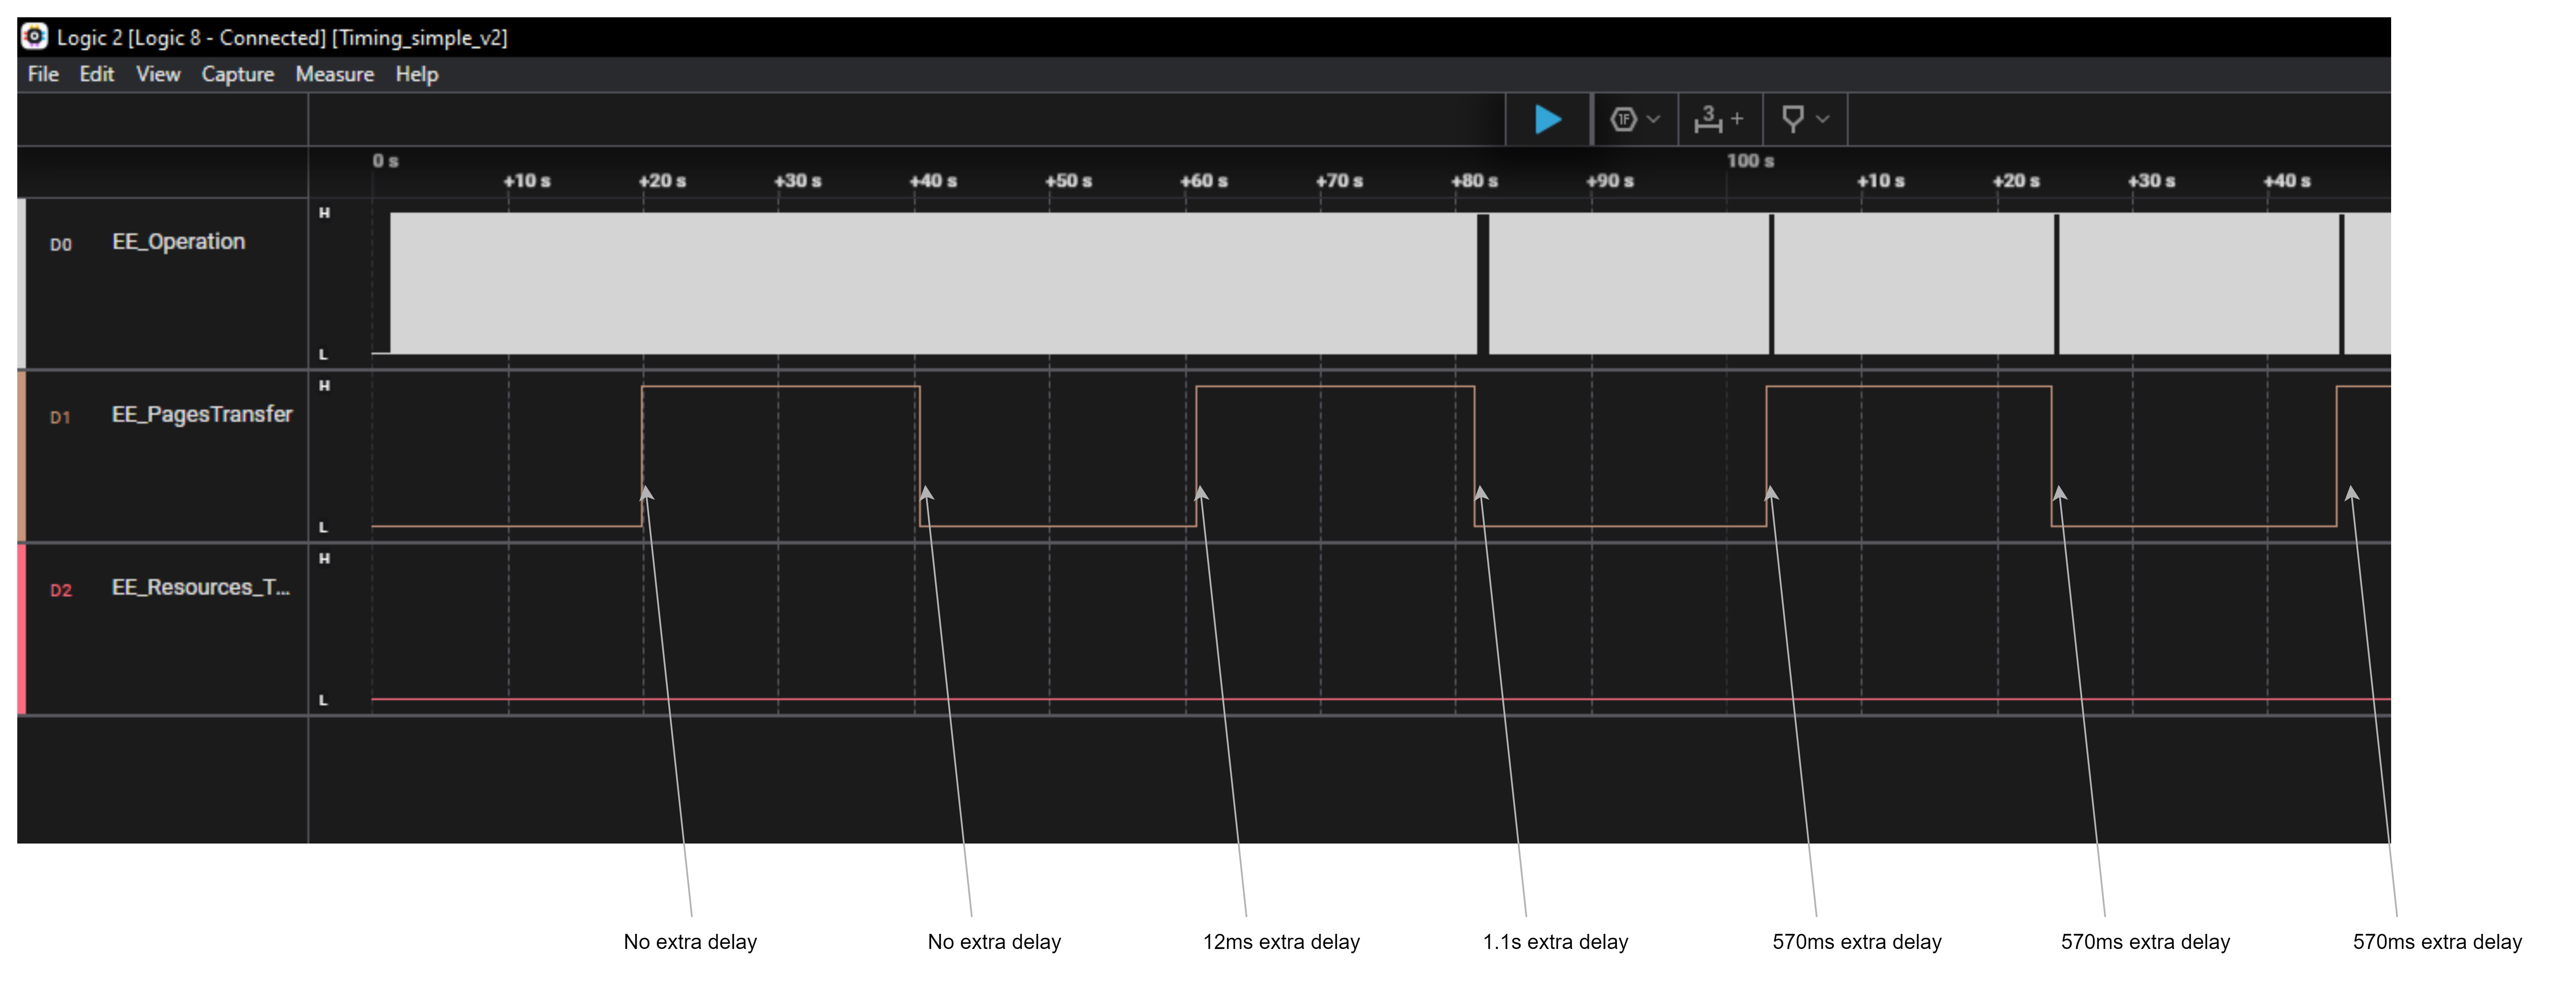The width and height of the screenshot is (2576, 987).
Task: Open the Measure menu
Action: [334, 74]
